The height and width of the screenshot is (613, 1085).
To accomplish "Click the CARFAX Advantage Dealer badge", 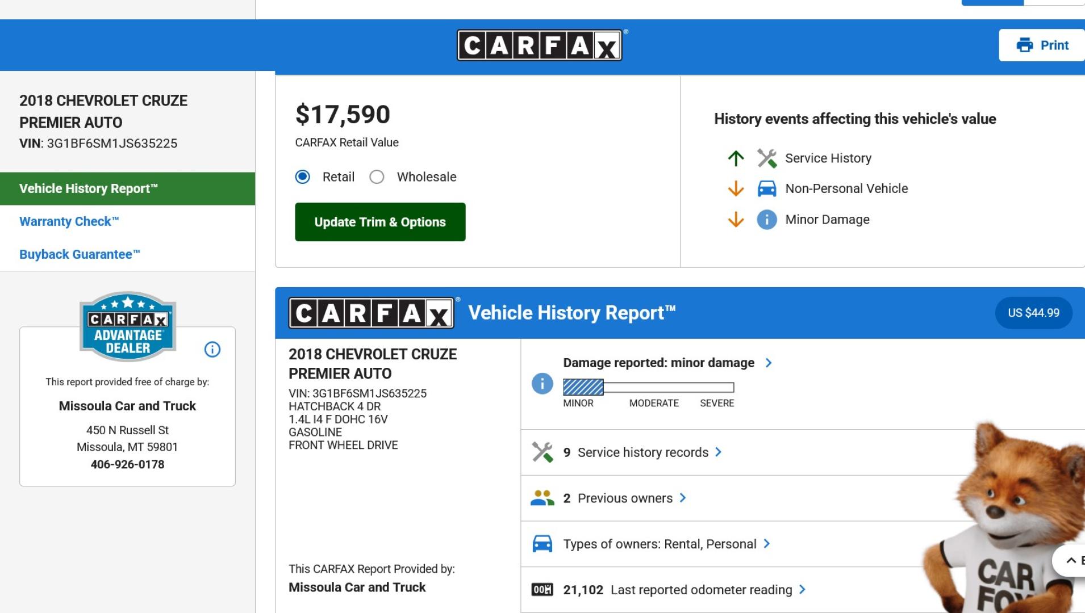I will tap(128, 326).
